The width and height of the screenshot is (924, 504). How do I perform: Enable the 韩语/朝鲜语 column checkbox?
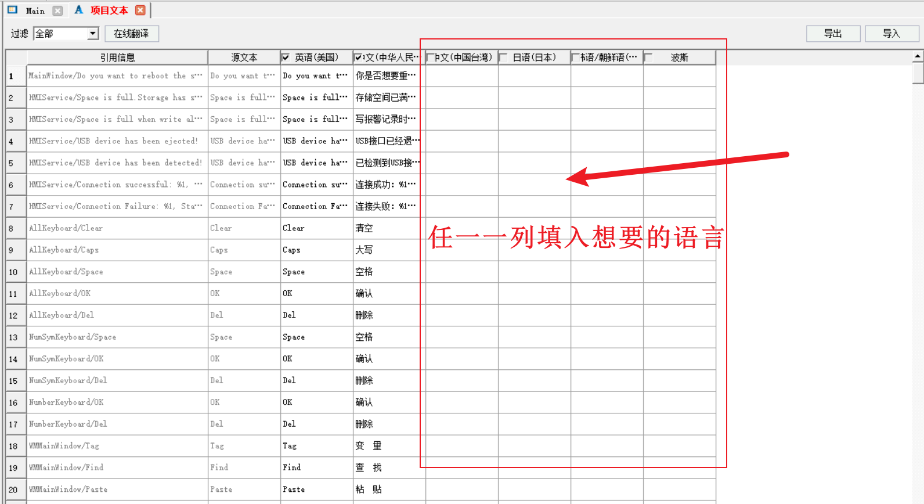click(576, 57)
